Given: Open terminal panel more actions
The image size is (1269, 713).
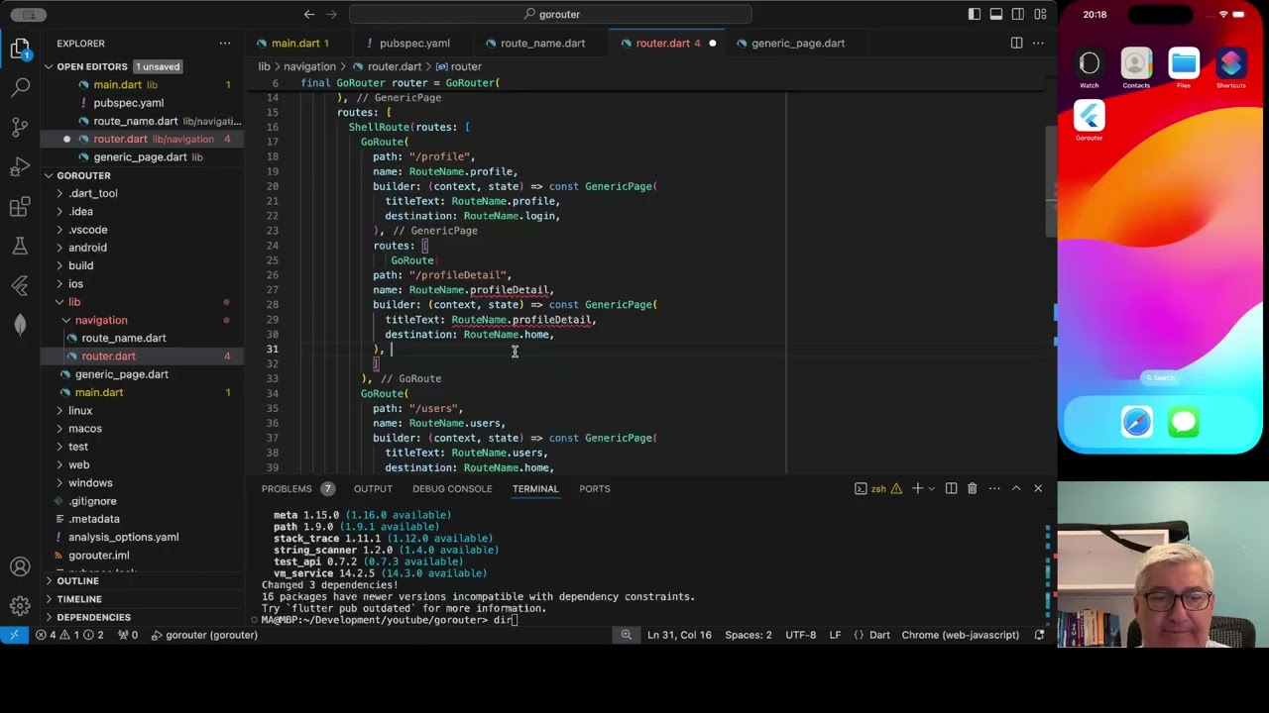Looking at the screenshot, I should [993, 488].
